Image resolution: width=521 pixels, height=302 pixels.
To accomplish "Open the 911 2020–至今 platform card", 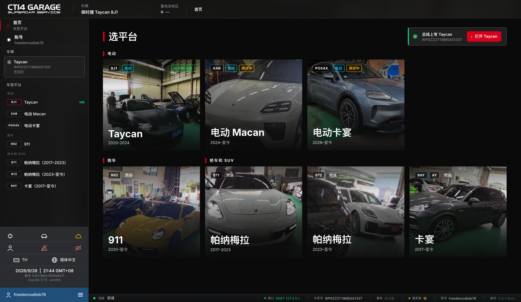I will 151,212.
